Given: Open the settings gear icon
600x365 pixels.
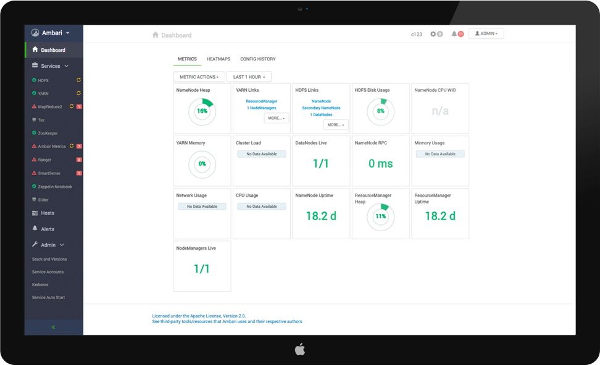Looking at the screenshot, I should [433, 34].
